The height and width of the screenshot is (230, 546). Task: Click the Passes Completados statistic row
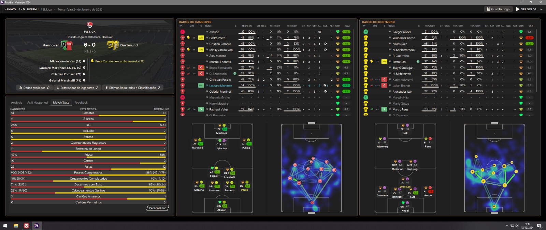point(88,173)
